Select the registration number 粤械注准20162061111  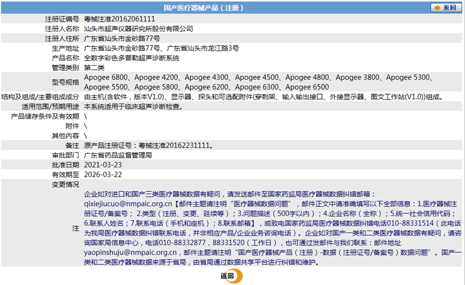pyautogui.click(x=119, y=19)
